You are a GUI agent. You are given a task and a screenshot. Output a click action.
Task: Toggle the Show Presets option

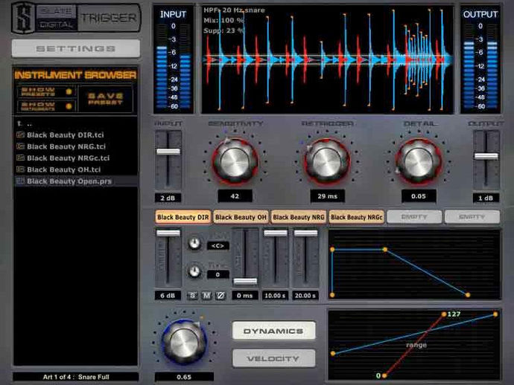pos(46,91)
